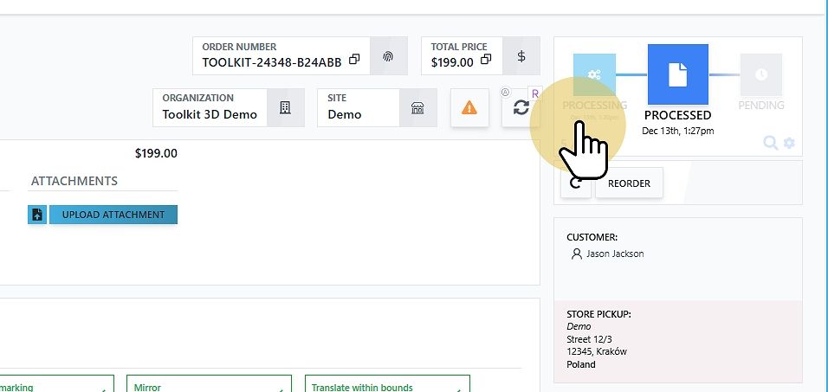Screen dimensions: 828x392
Task: Click the refresh sync arrows button
Action: click(521, 107)
